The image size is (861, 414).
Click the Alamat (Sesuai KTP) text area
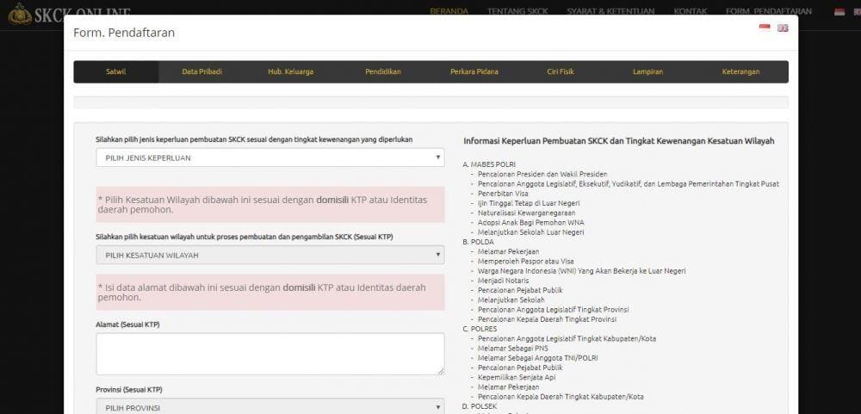pos(269,354)
